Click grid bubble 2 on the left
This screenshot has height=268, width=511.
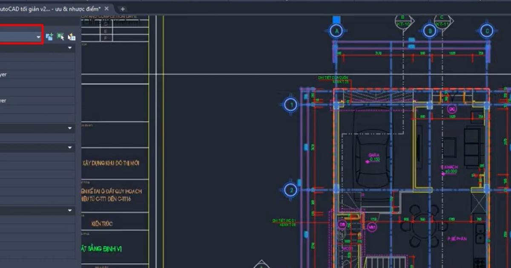[290, 191]
